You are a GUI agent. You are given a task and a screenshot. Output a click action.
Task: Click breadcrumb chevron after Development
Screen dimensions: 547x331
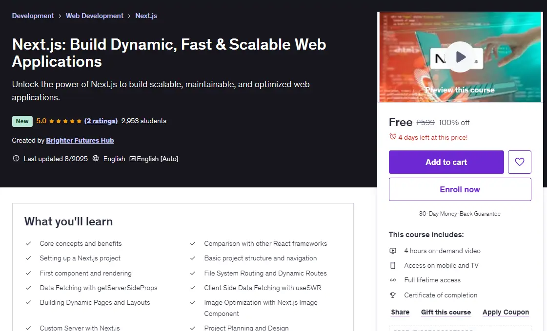click(x=60, y=16)
